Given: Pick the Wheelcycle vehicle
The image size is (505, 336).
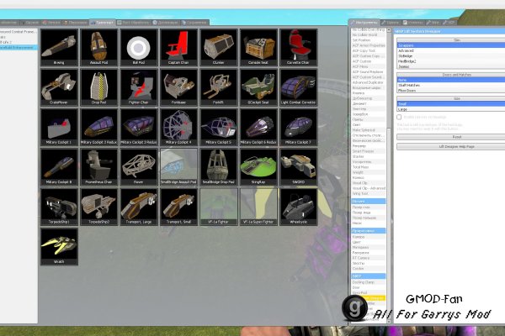Looking at the screenshot, I should 299,207.
